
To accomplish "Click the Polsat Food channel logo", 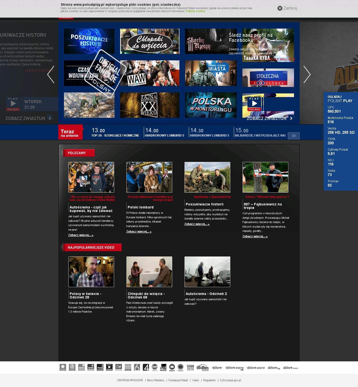I will point(154,367).
